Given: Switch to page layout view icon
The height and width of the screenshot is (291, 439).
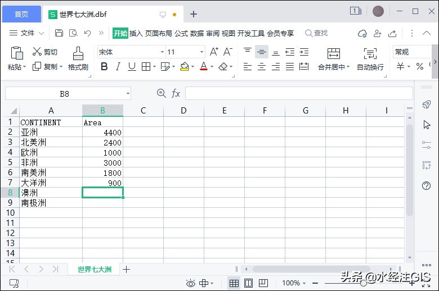Looking at the screenshot, I should tap(248, 283).
